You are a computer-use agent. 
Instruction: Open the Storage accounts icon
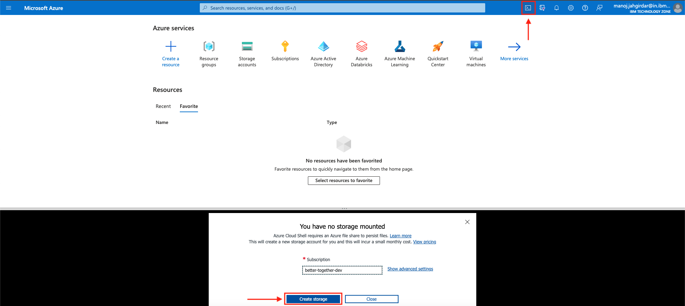pyautogui.click(x=247, y=46)
